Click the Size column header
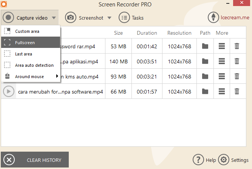 tap(119, 33)
